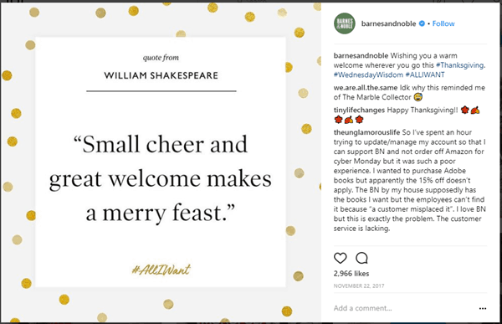This screenshot has width=502, height=324.
Task: Click the William Shakespeare heading on image
Action: (x=161, y=75)
